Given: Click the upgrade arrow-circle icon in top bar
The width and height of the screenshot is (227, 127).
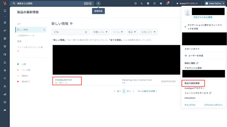Looking at the screenshot, I should click(136, 3).
